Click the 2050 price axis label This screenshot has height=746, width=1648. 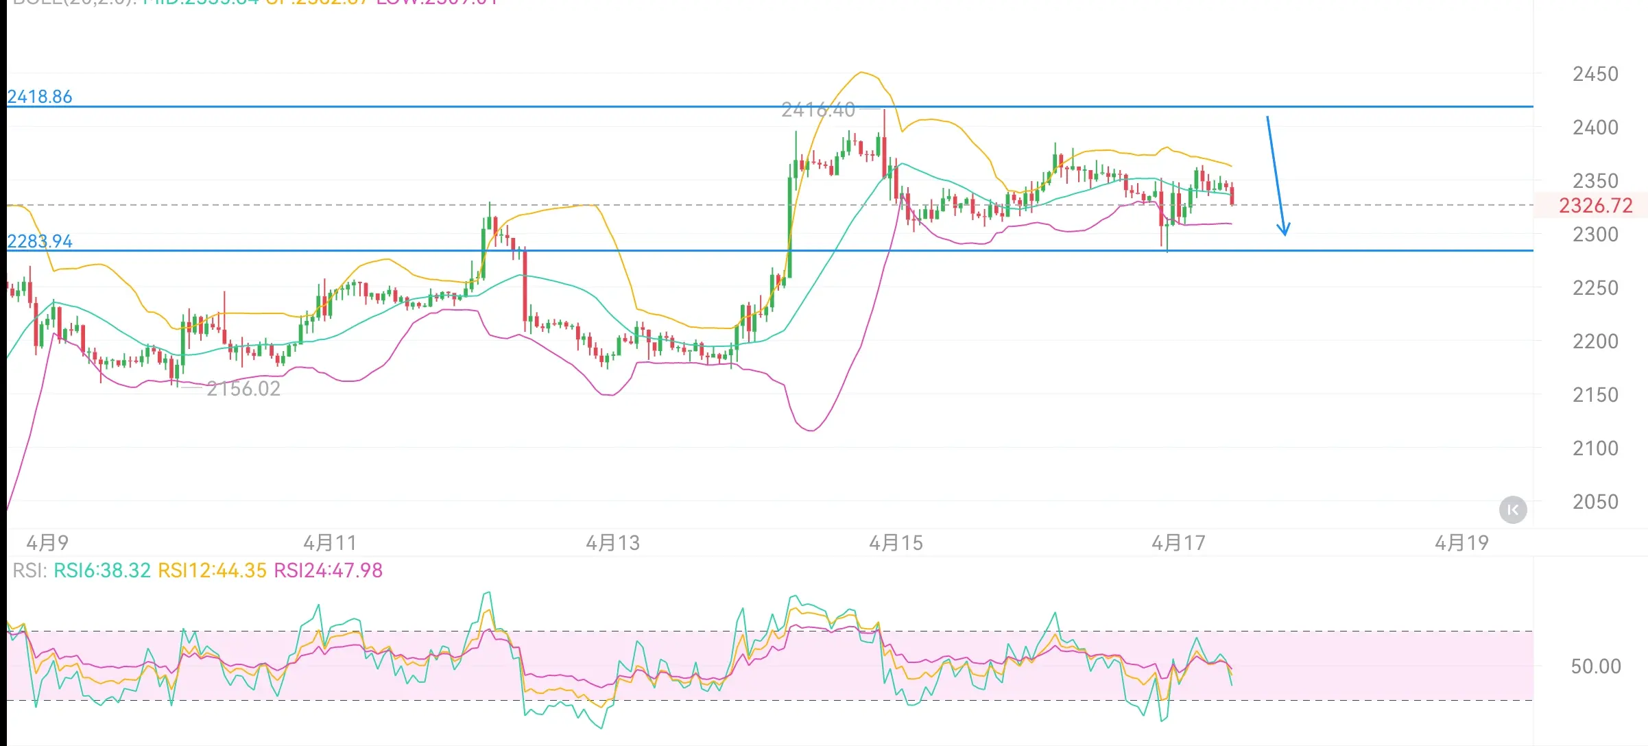(1595, 502)
